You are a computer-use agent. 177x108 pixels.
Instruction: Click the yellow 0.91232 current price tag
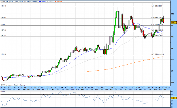pyautogui.click(x=174, y=22)
